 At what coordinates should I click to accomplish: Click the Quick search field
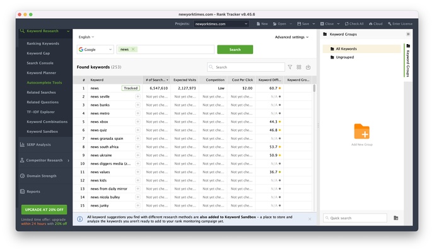355,218
